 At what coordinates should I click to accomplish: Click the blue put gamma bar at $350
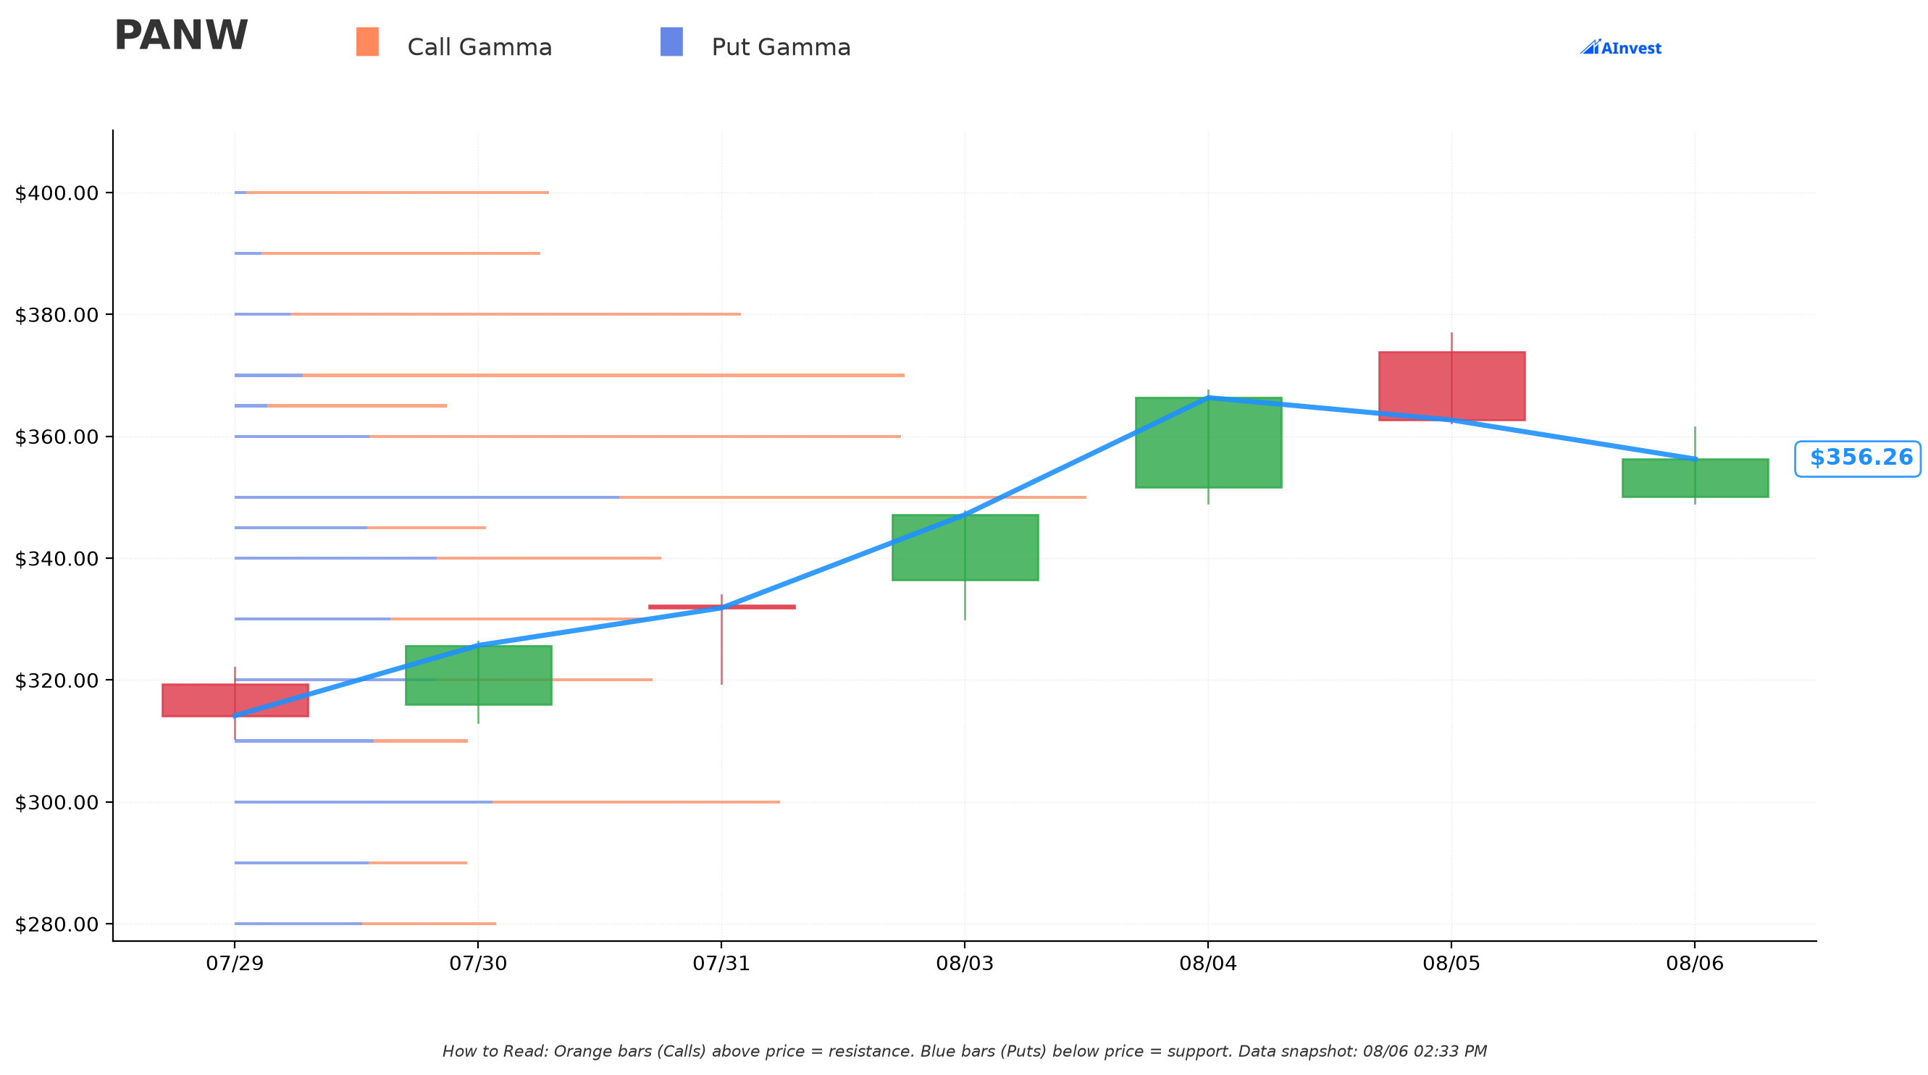(x=427, y=497)
